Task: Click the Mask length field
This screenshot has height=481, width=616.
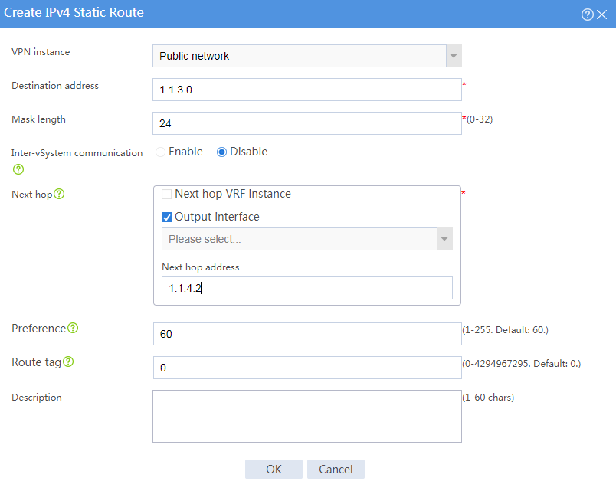Action: (x=306, y=123)
